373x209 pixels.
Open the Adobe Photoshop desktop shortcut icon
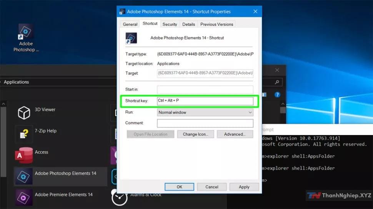tap(26, 31)
